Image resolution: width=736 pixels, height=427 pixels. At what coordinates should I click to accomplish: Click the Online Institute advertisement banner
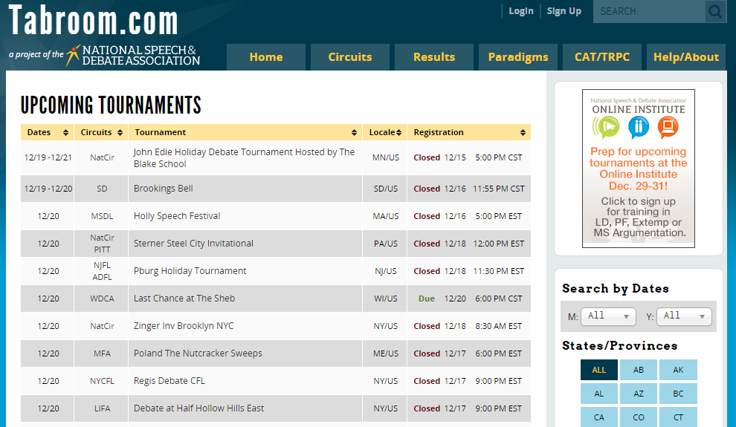pyautogui.click(x=638, y=169)
